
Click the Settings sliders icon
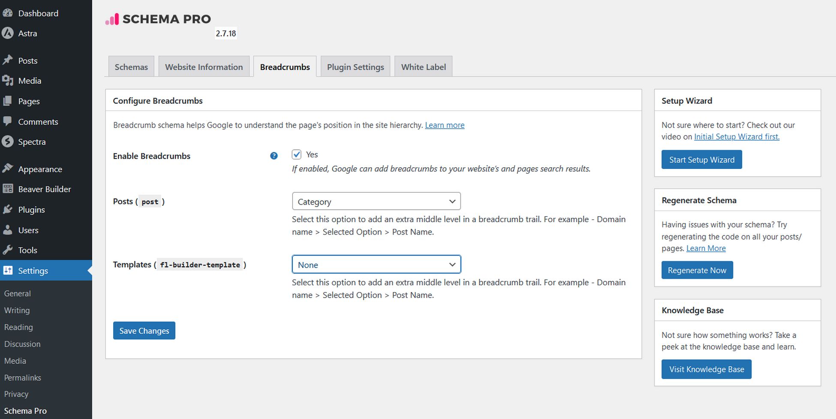click(x=8, y=270)
